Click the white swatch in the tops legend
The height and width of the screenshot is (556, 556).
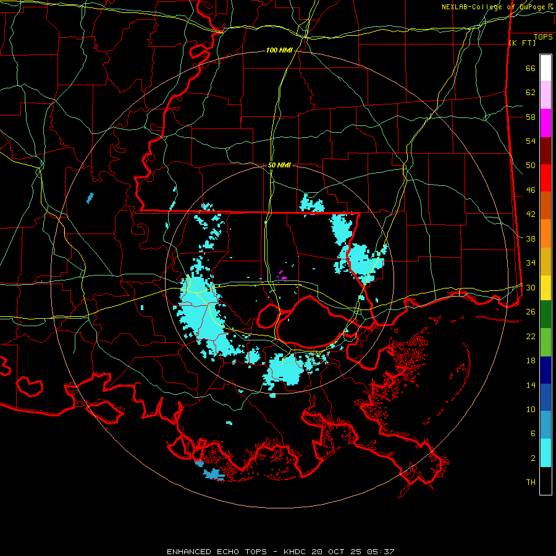tap(545, 68)
